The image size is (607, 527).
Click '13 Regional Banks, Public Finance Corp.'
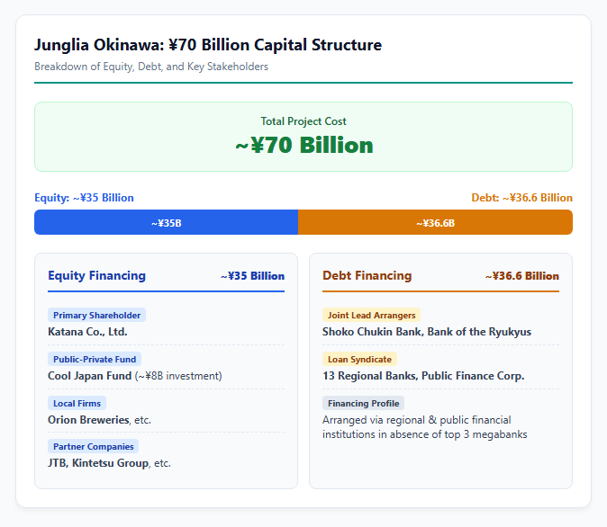[423, 376]
